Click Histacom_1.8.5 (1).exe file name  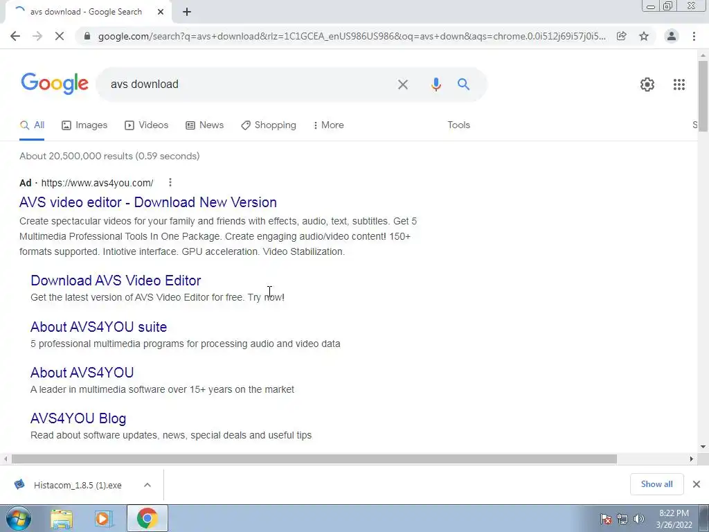78,485
